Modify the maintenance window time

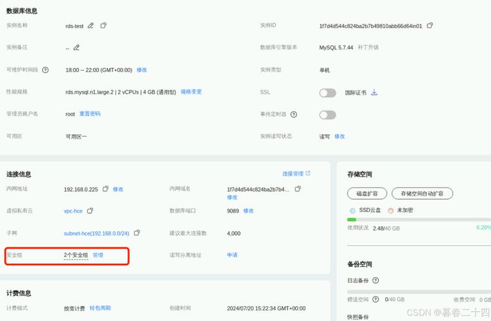(142, 70)
